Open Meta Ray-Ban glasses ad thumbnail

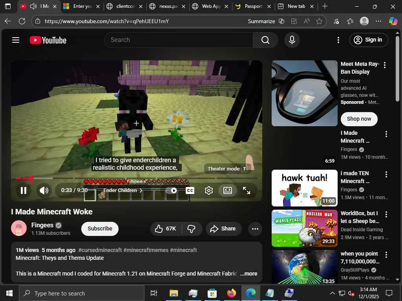304,93
